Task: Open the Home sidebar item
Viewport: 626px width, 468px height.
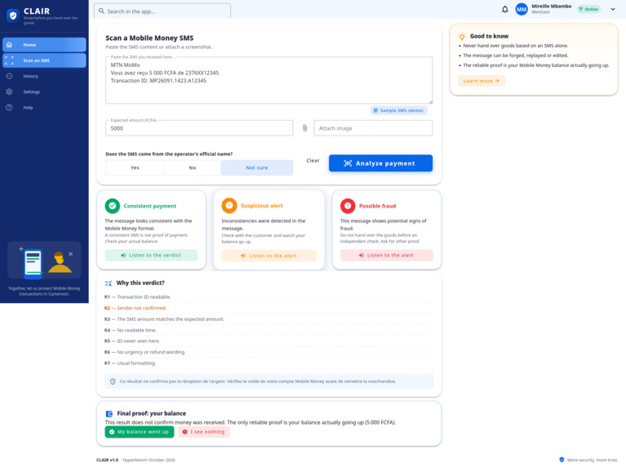Action: tap(44, 45)
